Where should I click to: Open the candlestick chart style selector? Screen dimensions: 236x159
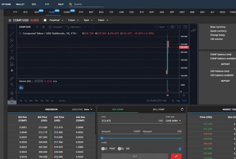(x=44, y=27)
